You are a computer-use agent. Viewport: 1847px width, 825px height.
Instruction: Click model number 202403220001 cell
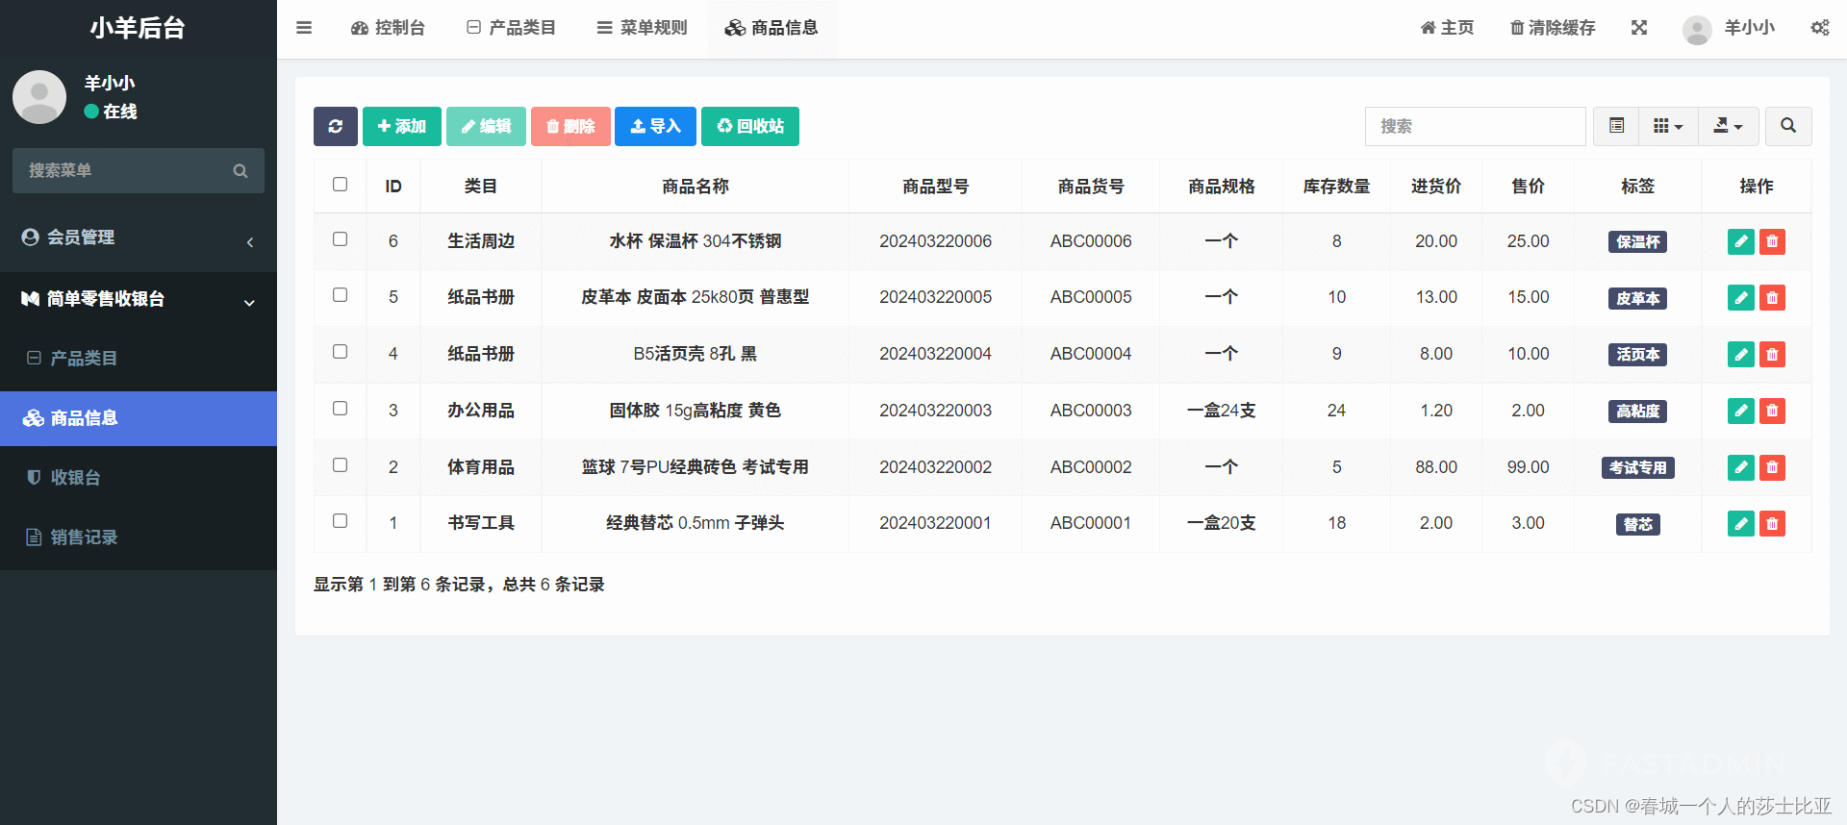pos(935,523)
